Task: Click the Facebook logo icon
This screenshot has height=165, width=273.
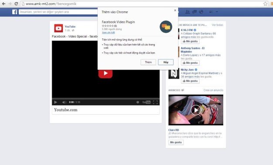Action: [x=15, y=12]
